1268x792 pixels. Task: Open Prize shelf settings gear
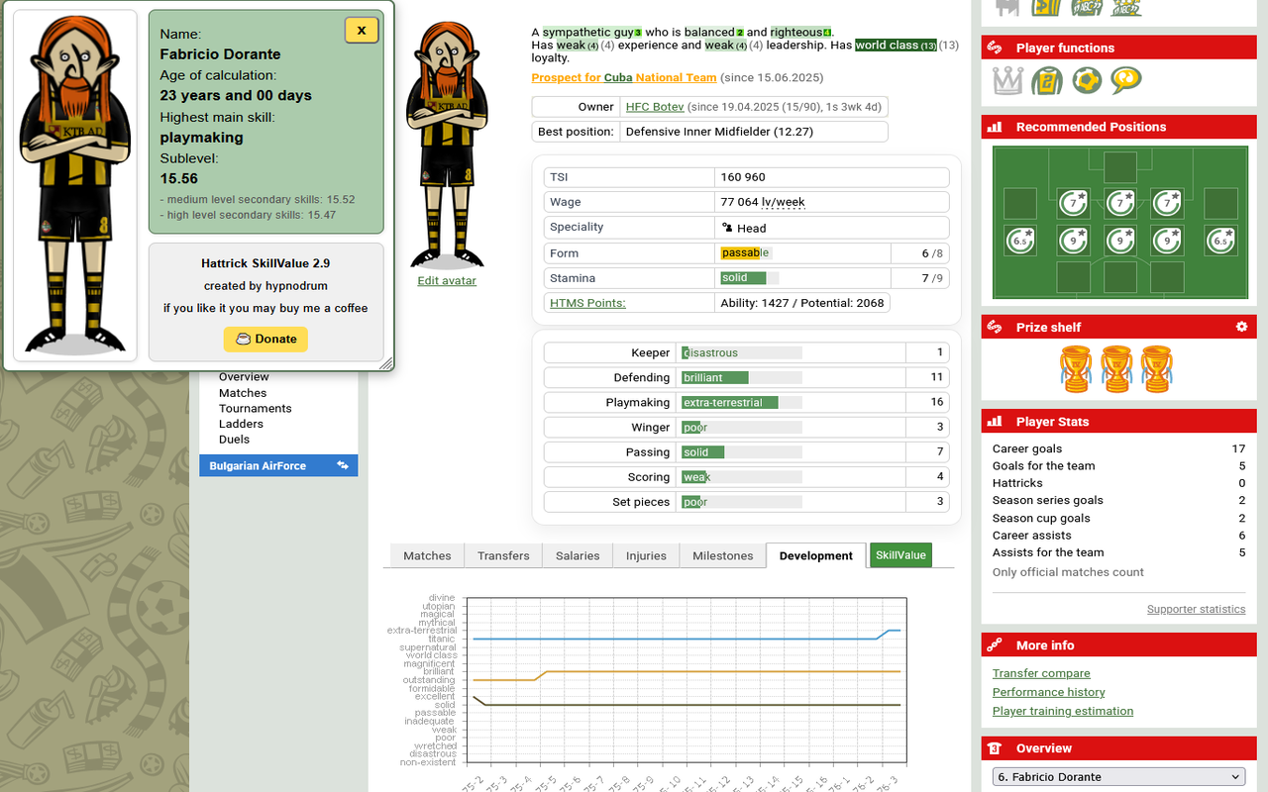pyautogui.click(x=1241, y=327)
